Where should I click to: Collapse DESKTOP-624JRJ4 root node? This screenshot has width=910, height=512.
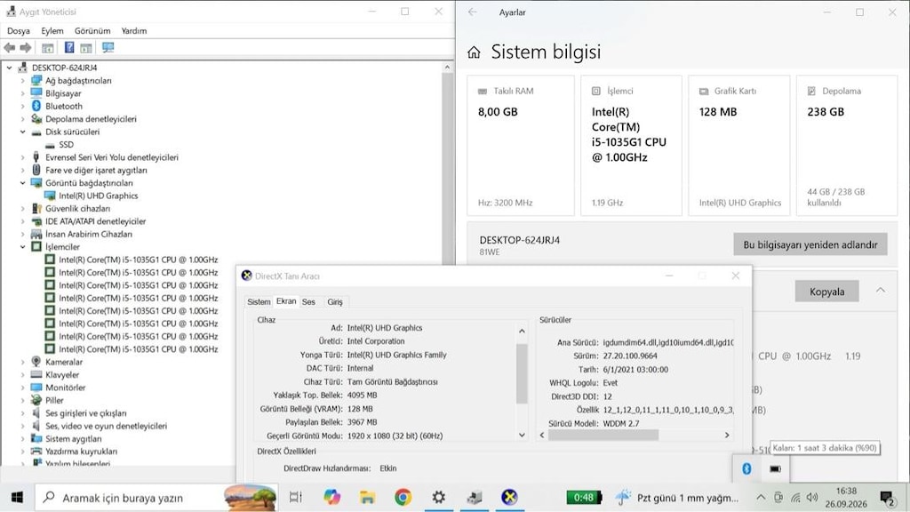point(9,68)
